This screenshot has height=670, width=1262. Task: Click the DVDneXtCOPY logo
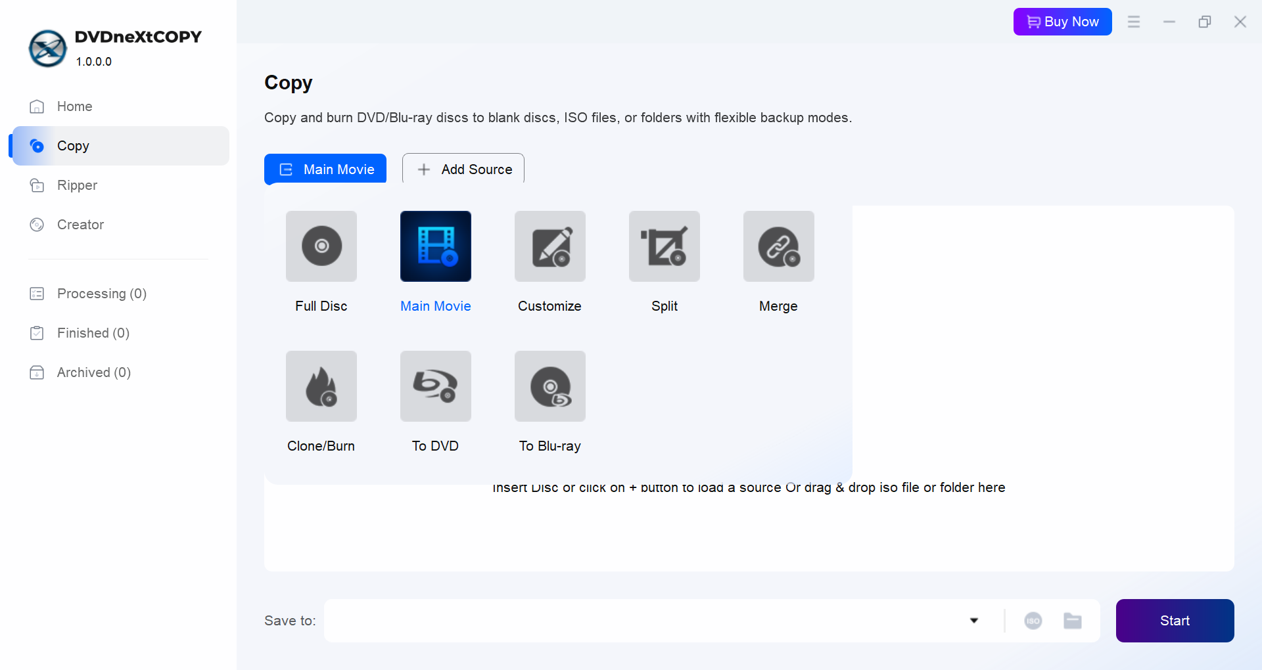click(48, 49)
